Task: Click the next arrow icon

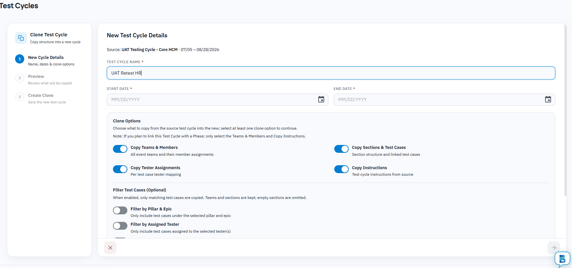Action: point(554,248)
